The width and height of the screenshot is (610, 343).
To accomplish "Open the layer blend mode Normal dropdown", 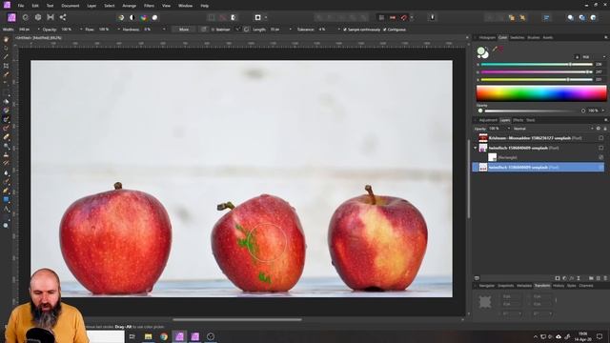I will (553, 129).
